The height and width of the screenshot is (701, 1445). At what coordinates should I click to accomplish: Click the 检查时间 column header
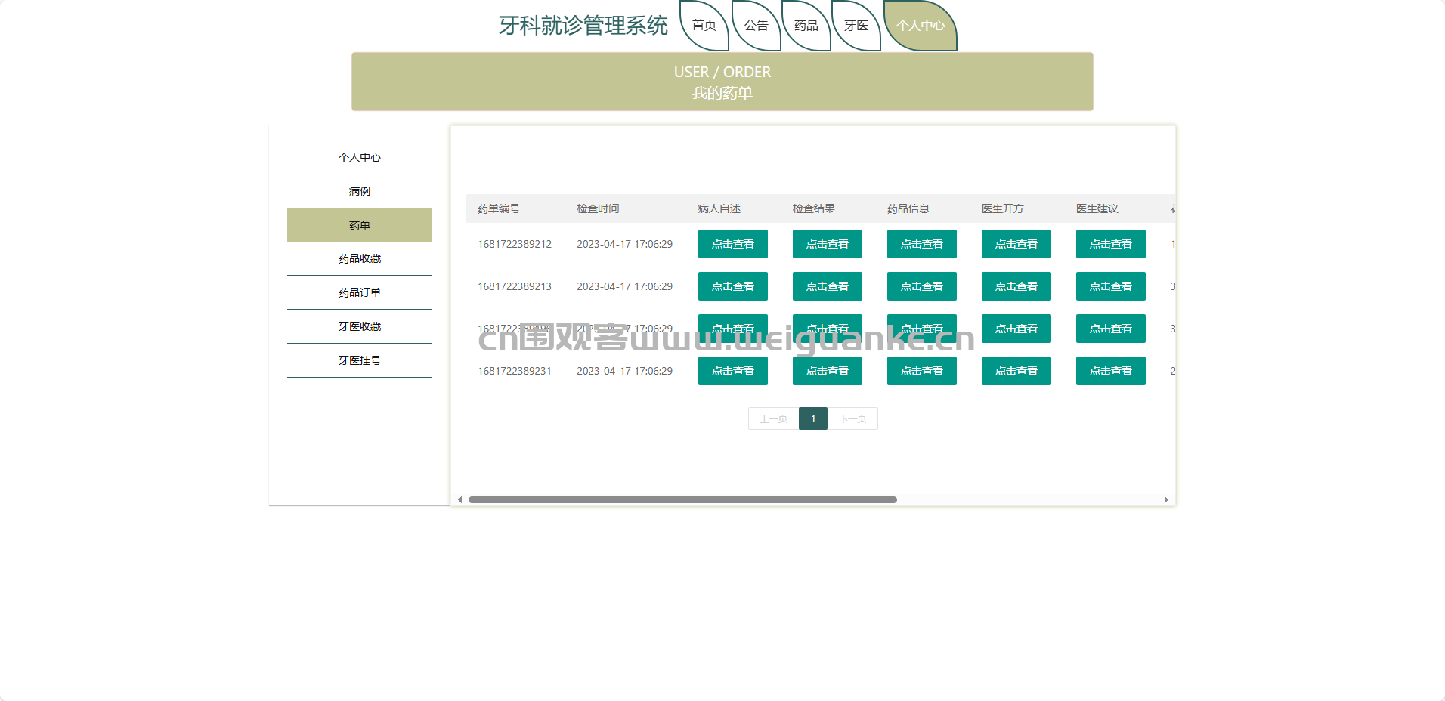click(x=598, y=208)
